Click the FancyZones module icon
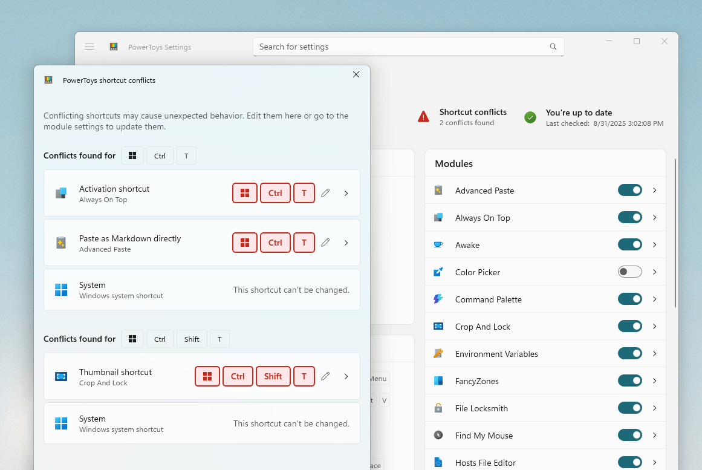Image resolution: width=702 pixels, height=470 pixels. (x=438, y=381)
